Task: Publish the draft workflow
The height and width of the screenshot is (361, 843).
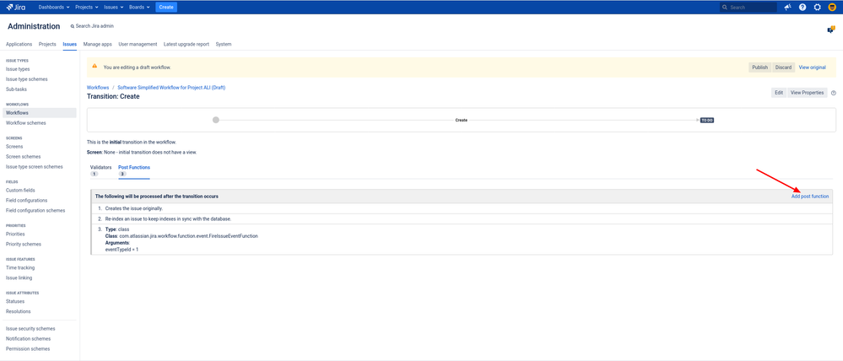Action: click(759, 67)
